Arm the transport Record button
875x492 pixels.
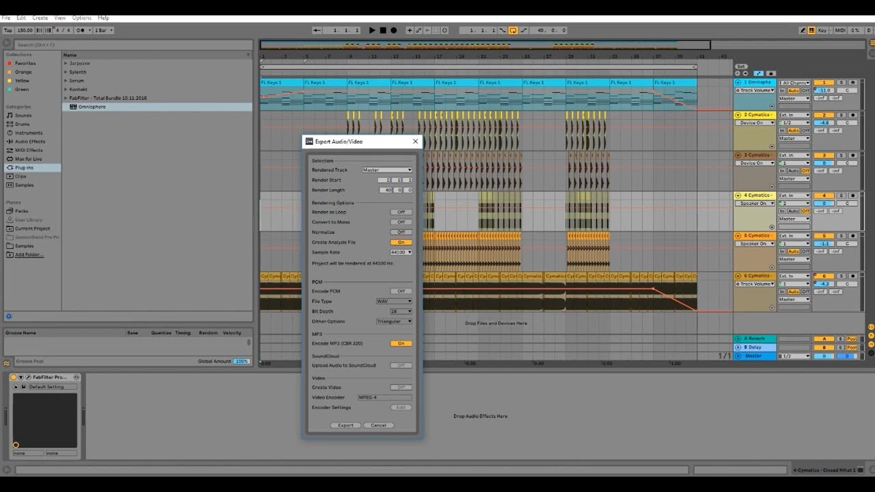(x=393, y=30)
